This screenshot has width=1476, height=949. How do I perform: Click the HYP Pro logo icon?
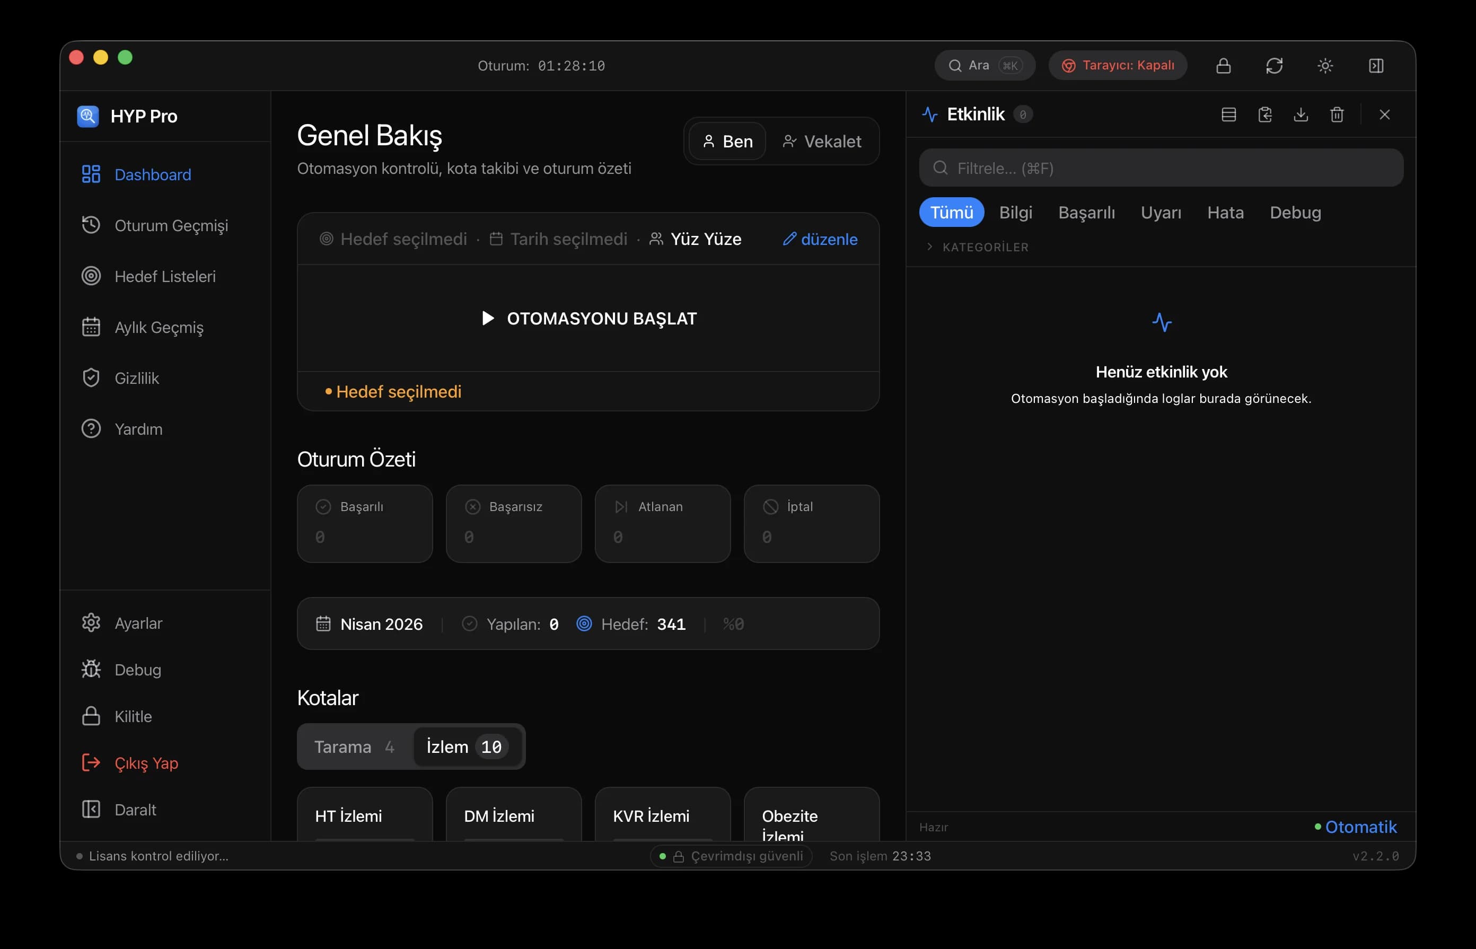[87, 116]
